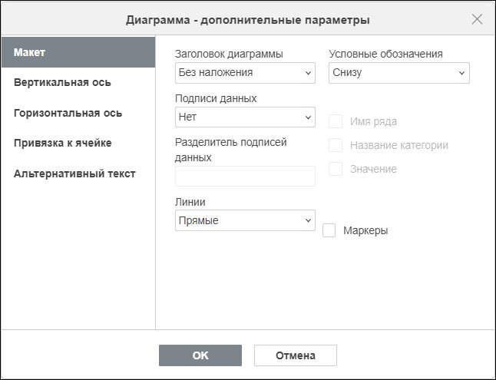Image resolution: width=496 pixels, height=380 pixels.
Task: Expand Условные обозначения dropdown
Action: pyautogui.click(x=399, y=73)
